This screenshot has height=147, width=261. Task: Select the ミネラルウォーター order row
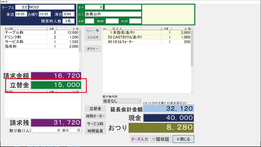click(147, 42)
